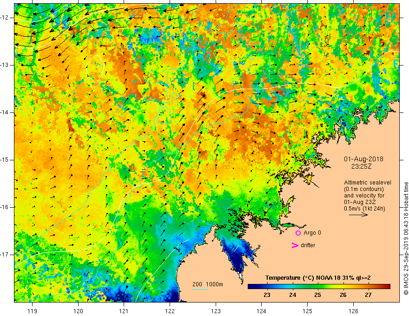Click the '200' isobath depth label
The width and height of the screenshot is (409, 316).
[x=197, y=284]
